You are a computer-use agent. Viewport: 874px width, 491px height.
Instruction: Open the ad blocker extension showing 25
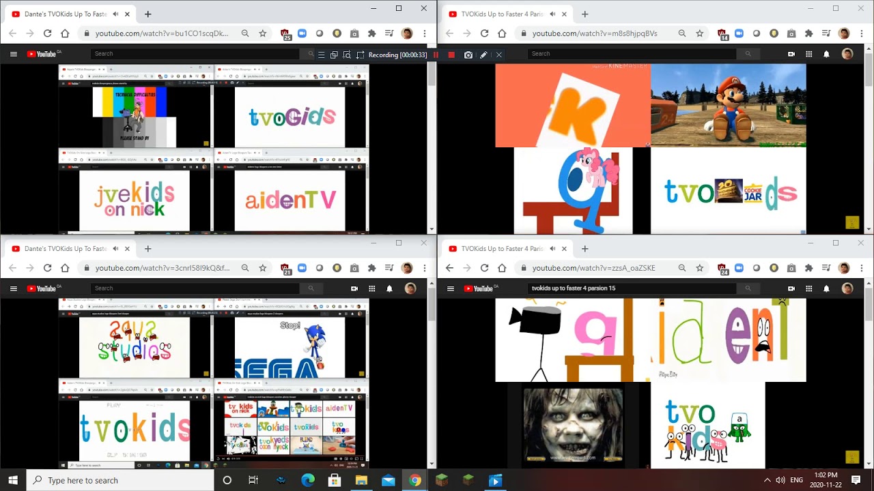(x=286, y=34)
